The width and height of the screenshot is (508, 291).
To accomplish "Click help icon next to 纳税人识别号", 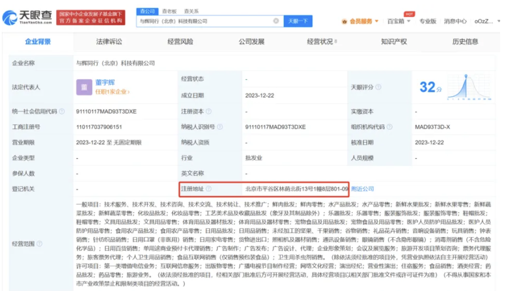I will pos(220,127).
